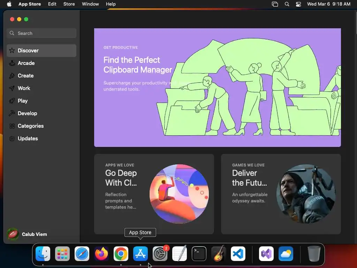Open the Deliver the Futu... game story

[281, 194]
